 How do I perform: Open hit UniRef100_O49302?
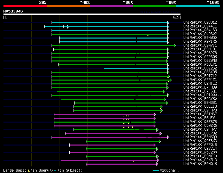point(200,34)
